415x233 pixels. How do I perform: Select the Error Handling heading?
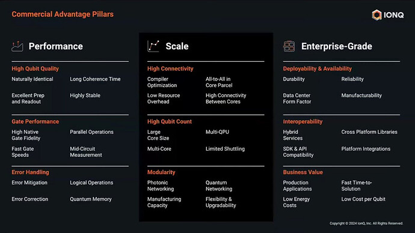pyautogui.click(x=30, y=172)
